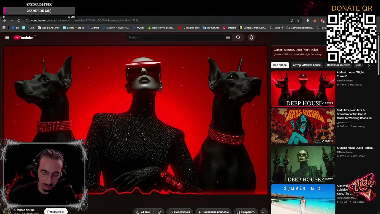380x214 pixels.
Task: Select the 'Все видео' filter chip
Action: (280, 65)
